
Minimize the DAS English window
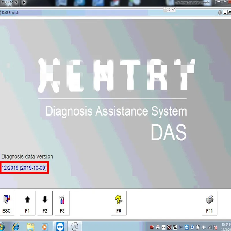225,13
